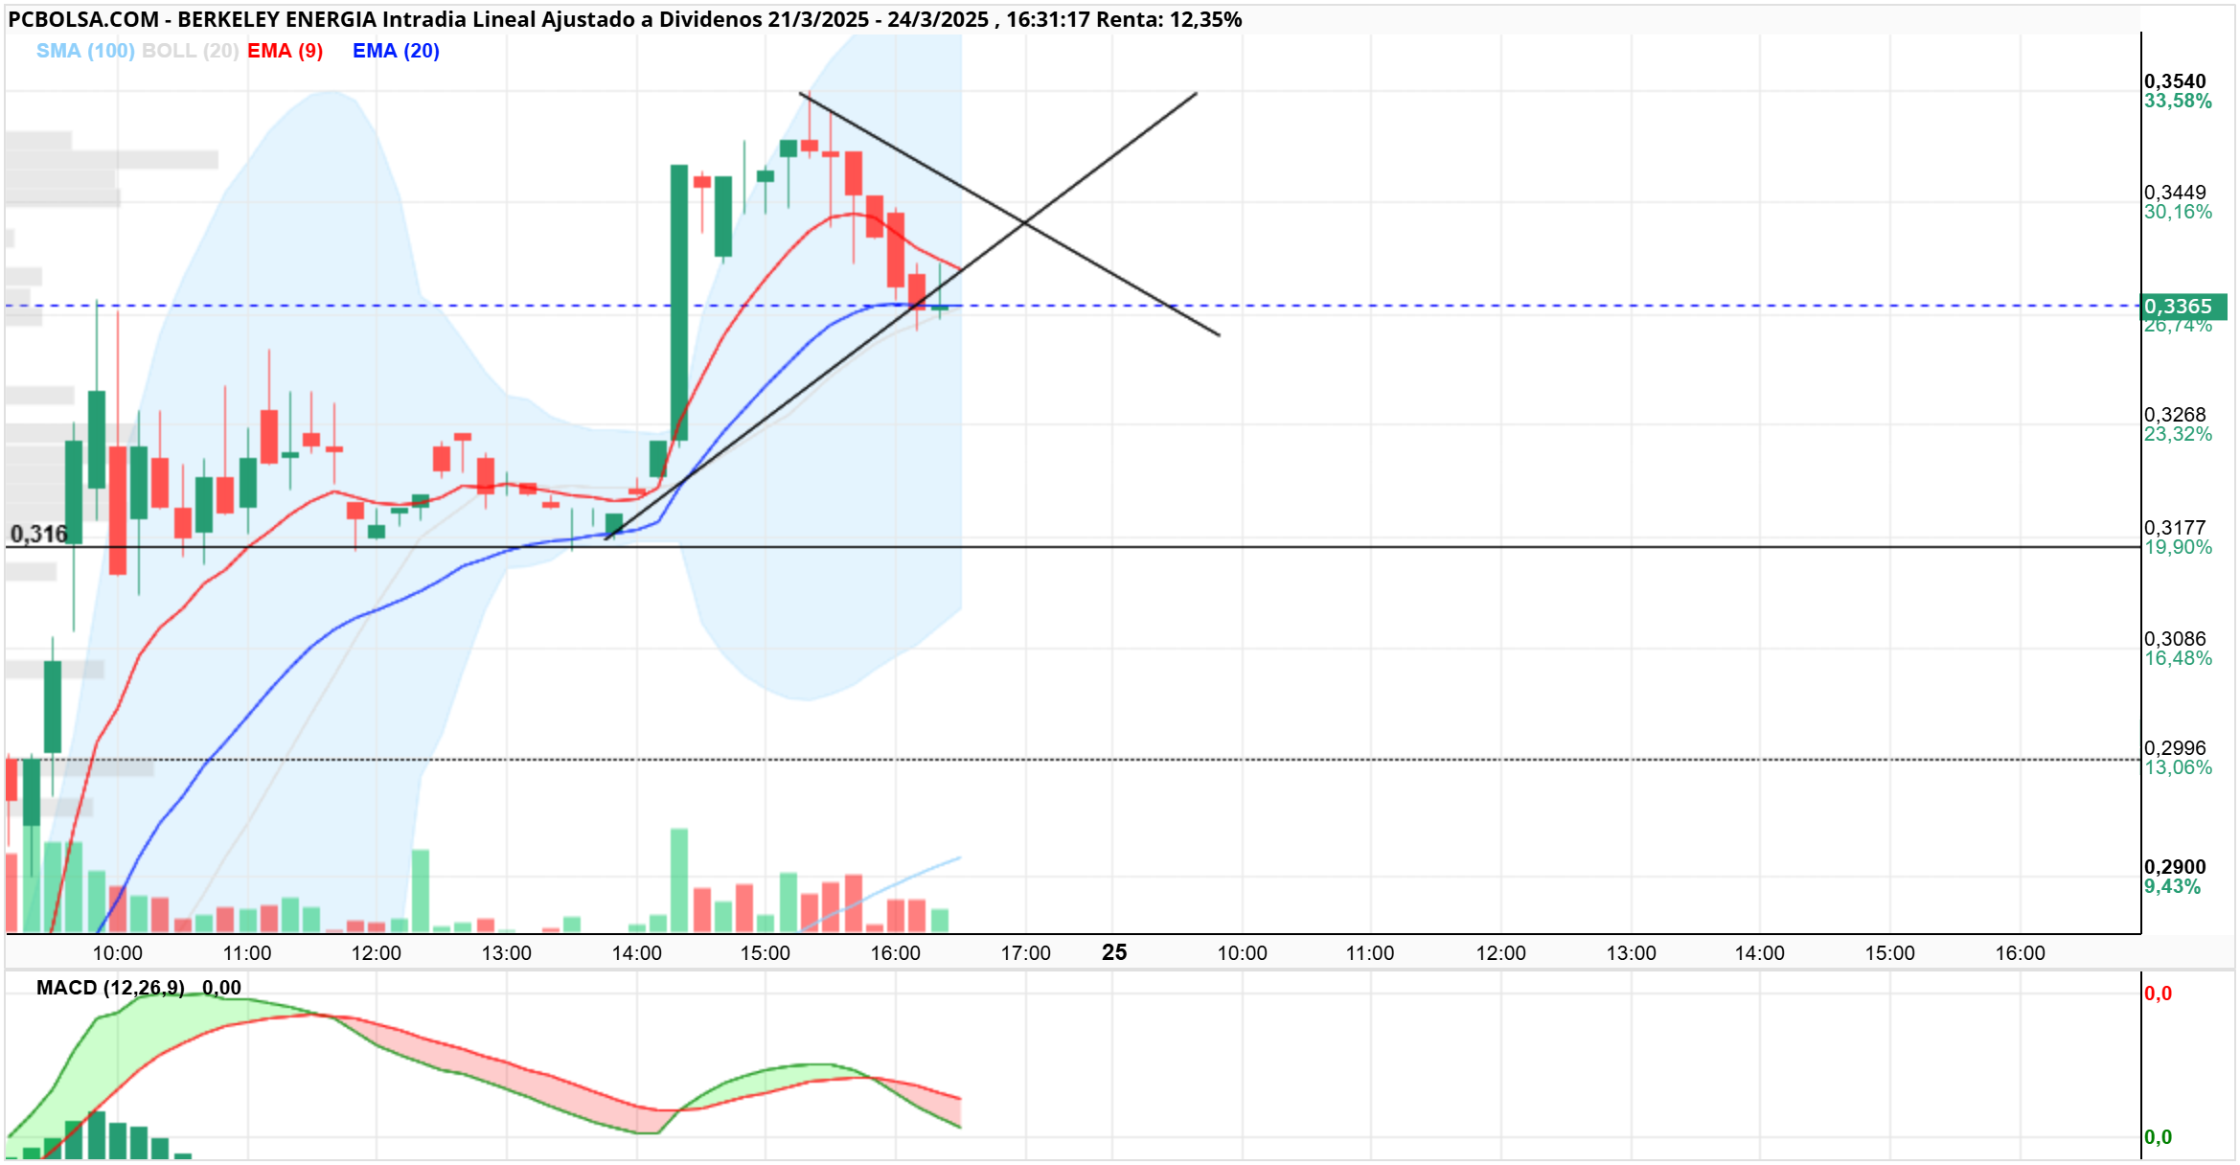Viewport: 2240px width, 1165px height.
Task: Click the tallest green volume bar near 14:15
Action: [679, 880]
